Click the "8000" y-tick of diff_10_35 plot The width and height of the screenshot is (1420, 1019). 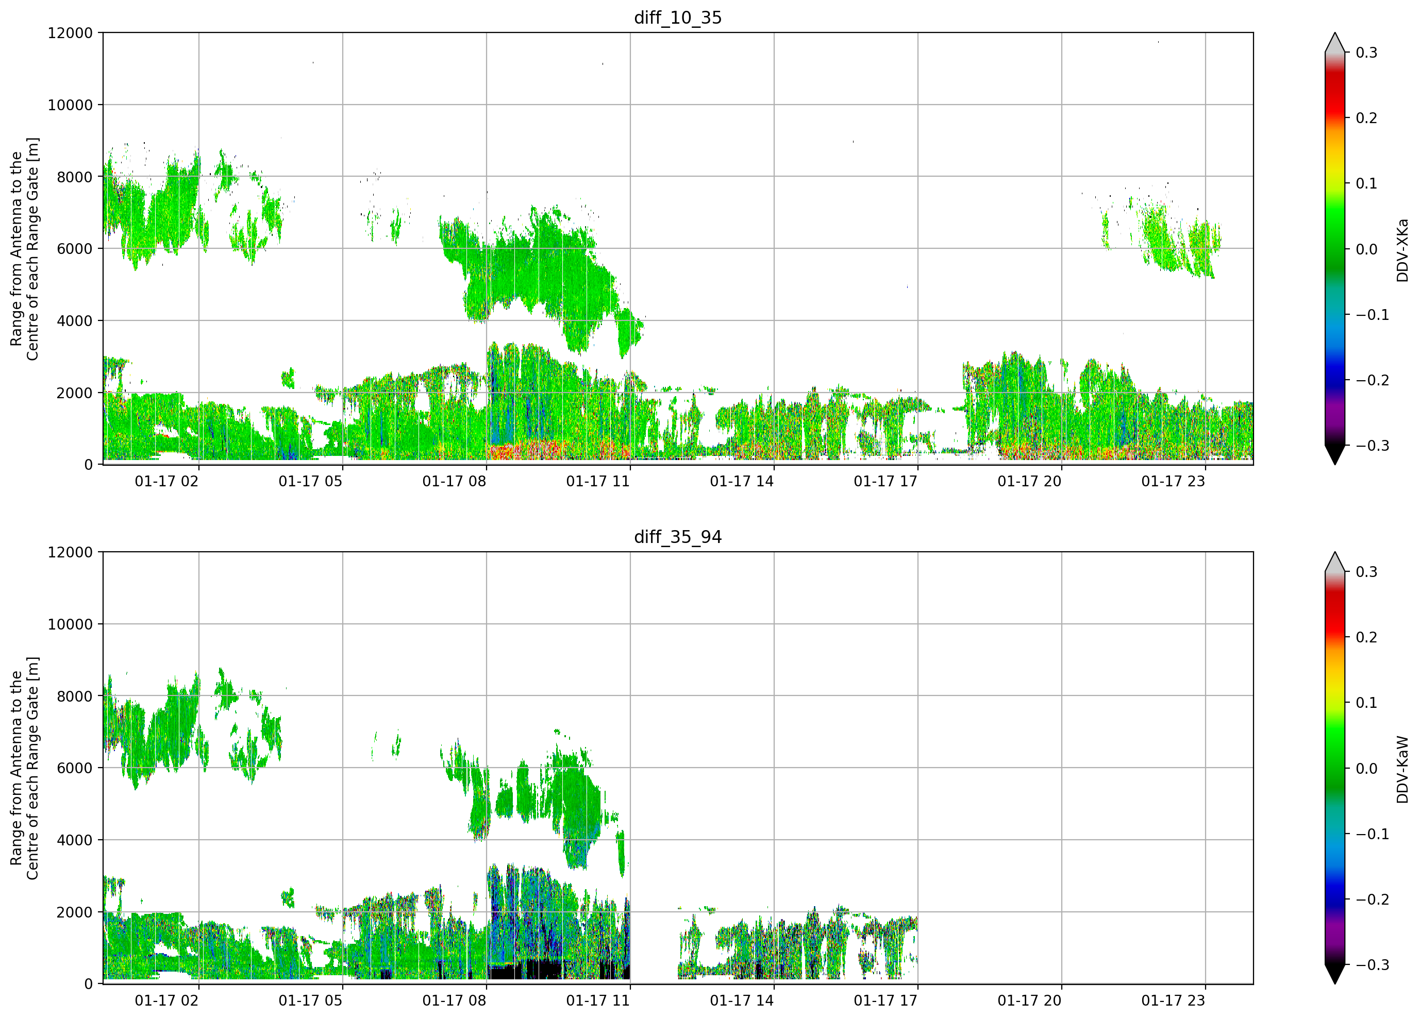point(75,177)
